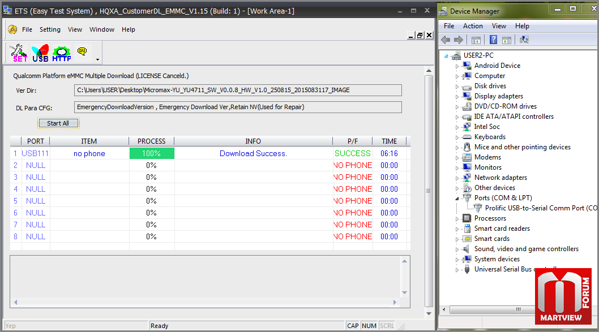This screenshot has height=332, width=599.
Task: Open View menu in ETS
Action: pos(75,29)
